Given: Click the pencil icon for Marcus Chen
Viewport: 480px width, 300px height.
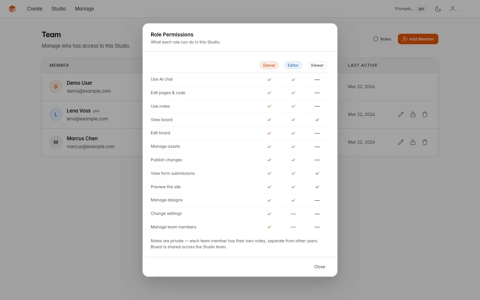Looking at the screenshot, I should click(401, 142).
